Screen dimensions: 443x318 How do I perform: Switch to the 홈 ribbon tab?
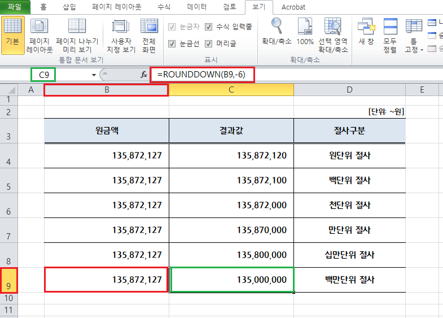43,7
